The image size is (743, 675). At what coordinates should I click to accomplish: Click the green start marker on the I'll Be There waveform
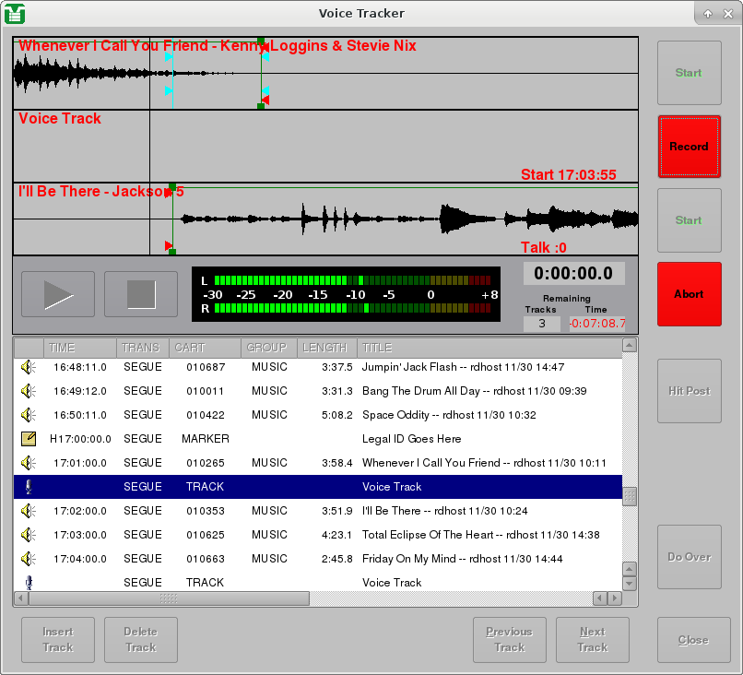click(x=171, y=187)
